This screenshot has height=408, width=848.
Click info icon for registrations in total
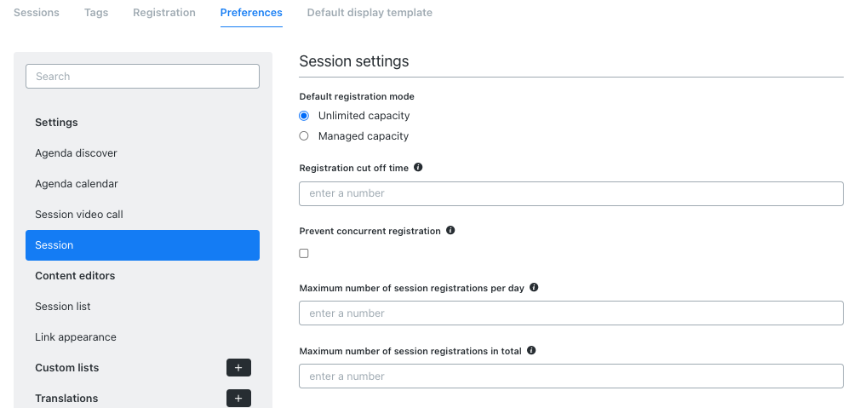pyautogui.click(x=531, y=350)
